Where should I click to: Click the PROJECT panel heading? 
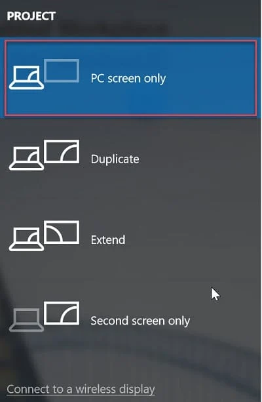(31, 16)
